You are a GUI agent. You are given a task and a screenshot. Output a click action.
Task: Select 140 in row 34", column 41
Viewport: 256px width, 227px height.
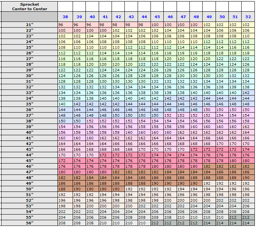coord(105,98)
